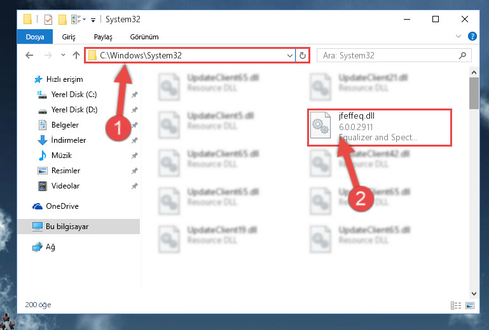Click the Properties checkmark icon in title bar
The width and height of the screenshot is (489, 330).
coord(48,20)
